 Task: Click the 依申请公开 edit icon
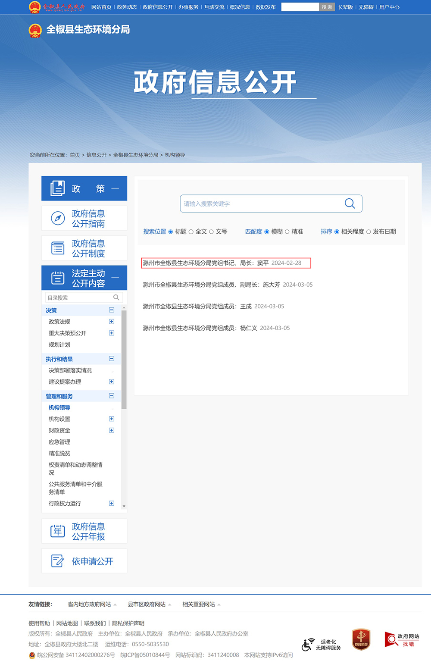58,561
